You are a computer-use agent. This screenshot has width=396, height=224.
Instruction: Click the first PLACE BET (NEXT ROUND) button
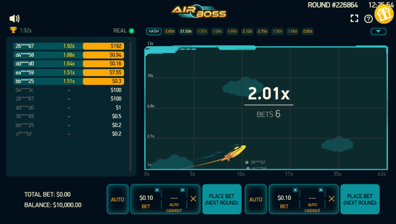point(222,199)
